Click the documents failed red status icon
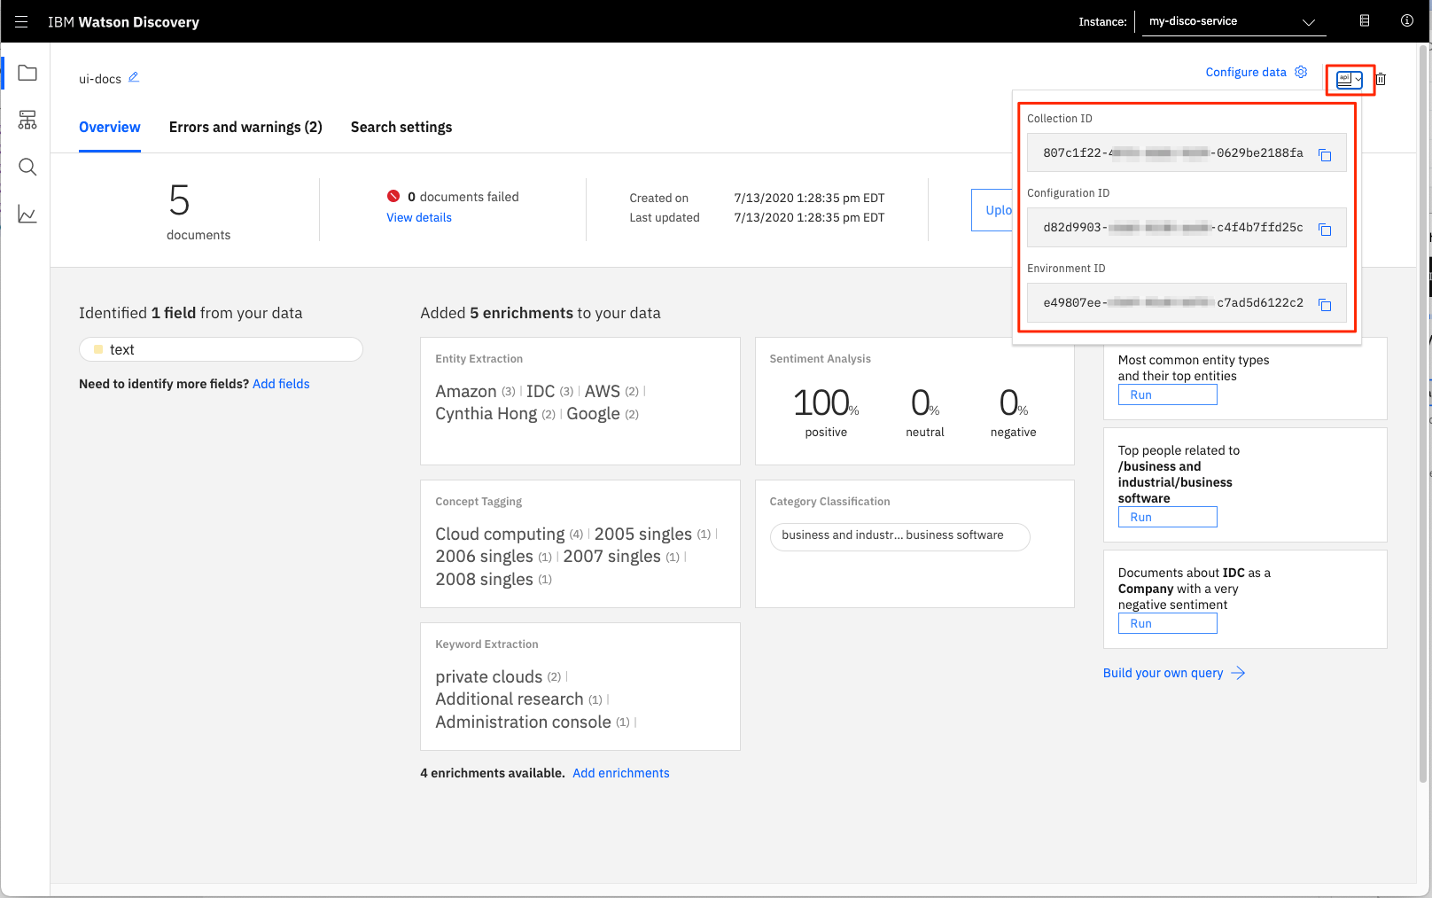1432x898 pixels. (x=393, y=196)
